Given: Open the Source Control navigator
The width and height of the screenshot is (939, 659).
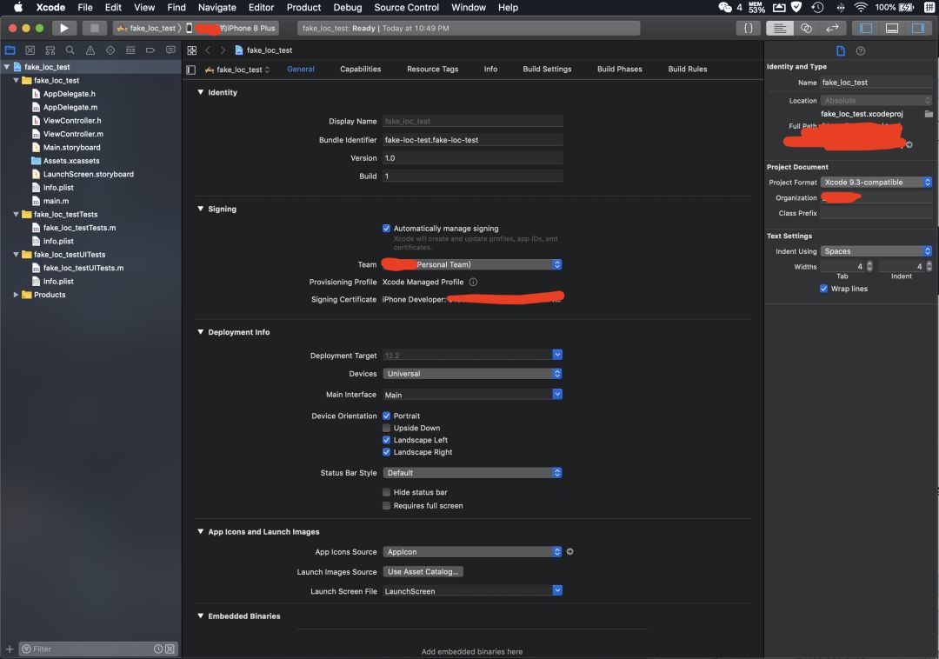Looking at the screenshot, I should click(30, 50).
